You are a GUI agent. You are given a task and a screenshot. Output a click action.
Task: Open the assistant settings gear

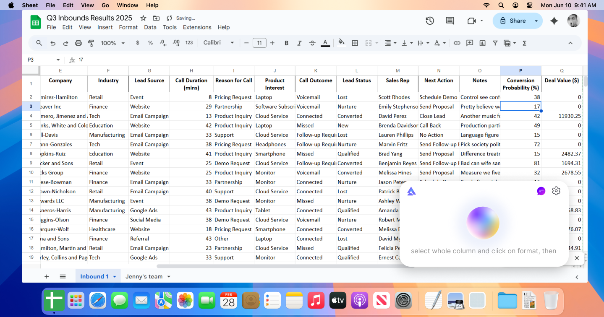pos(556,191)
